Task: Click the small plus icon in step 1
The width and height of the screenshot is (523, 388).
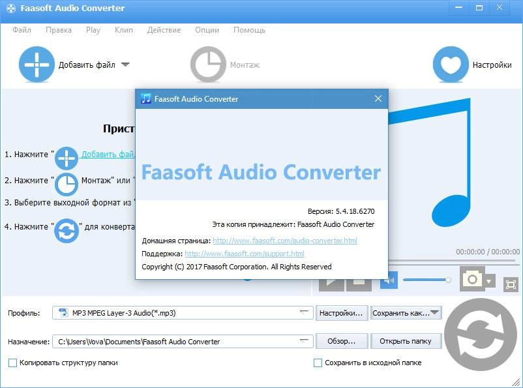Action: pos(67,158)
